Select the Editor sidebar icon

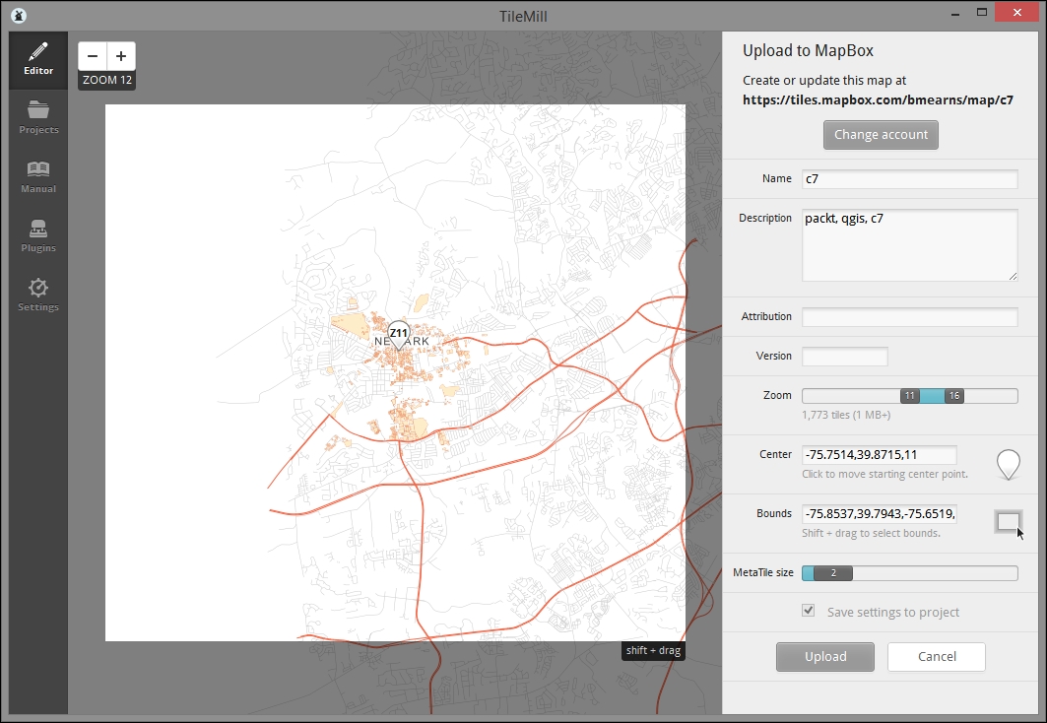[37, 59]
